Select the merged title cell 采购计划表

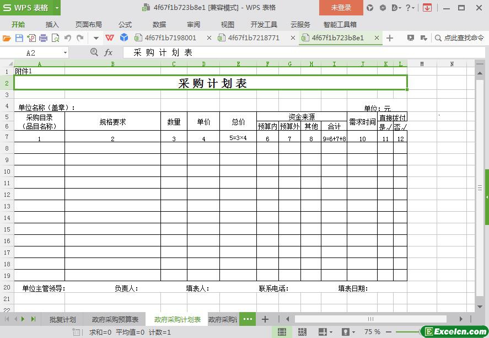[x=211, y=83]
